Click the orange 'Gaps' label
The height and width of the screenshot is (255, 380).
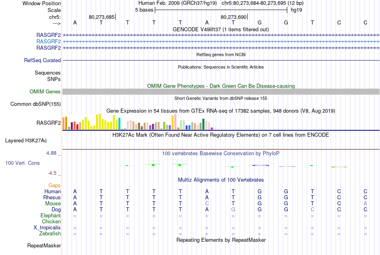(x=54, y=186)
